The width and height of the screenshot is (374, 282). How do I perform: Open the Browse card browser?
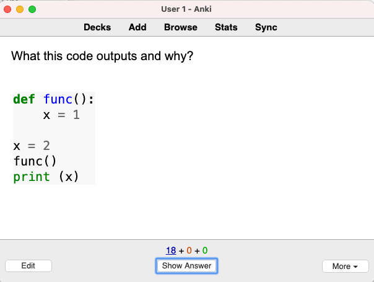tap(180, 27)
